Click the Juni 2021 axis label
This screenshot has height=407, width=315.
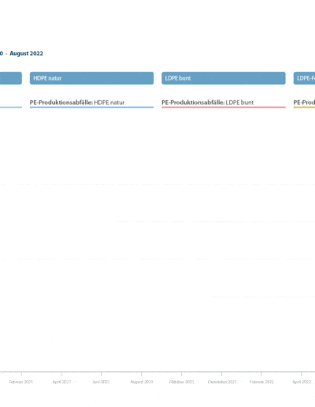(x=101, y=382)
